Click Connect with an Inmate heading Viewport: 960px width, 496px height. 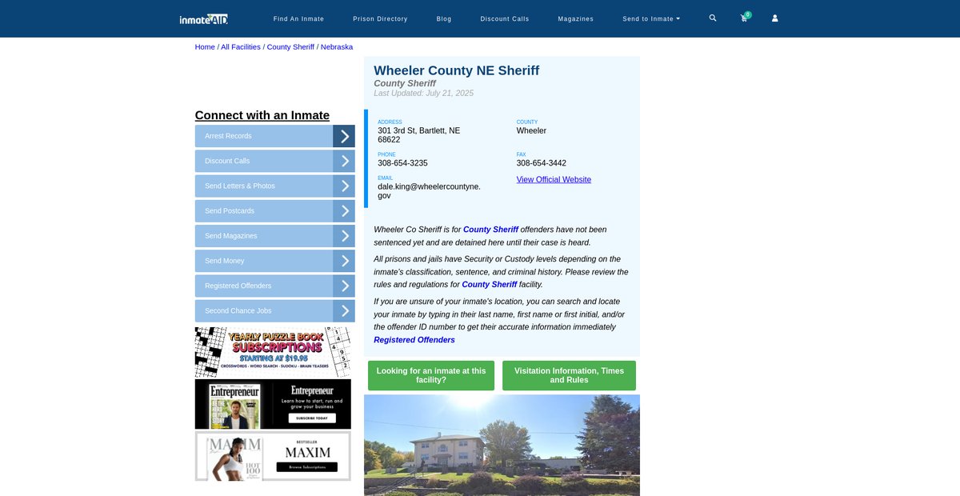[262, 115]
